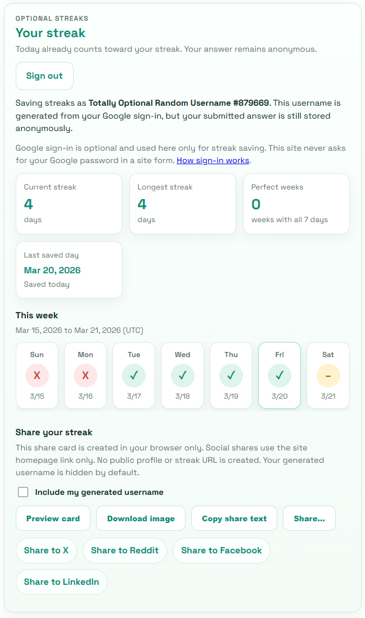Image resolution: width=365 pixels, height=618 pixels.
Task: Share the streak to Reddit
Action: [x=124, y=550]
